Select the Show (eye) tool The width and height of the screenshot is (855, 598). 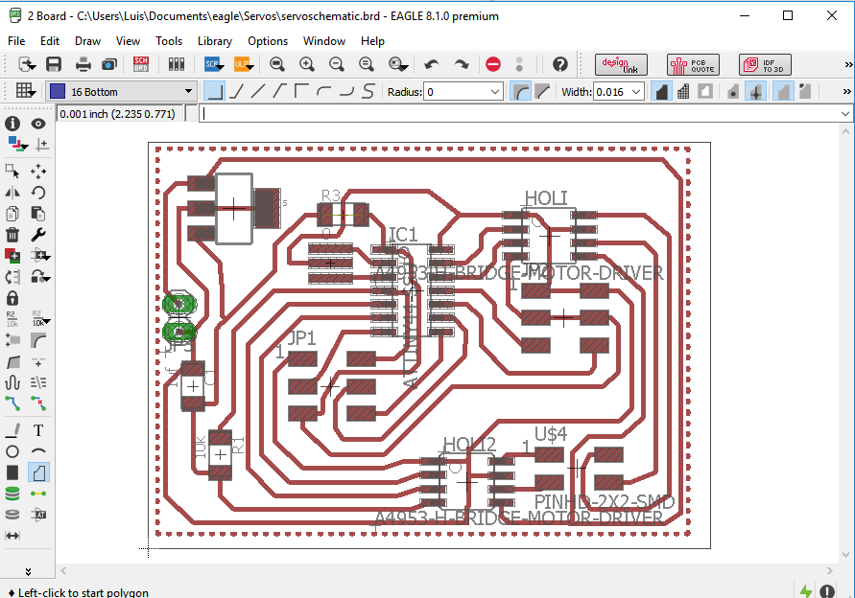coord(38,124)
